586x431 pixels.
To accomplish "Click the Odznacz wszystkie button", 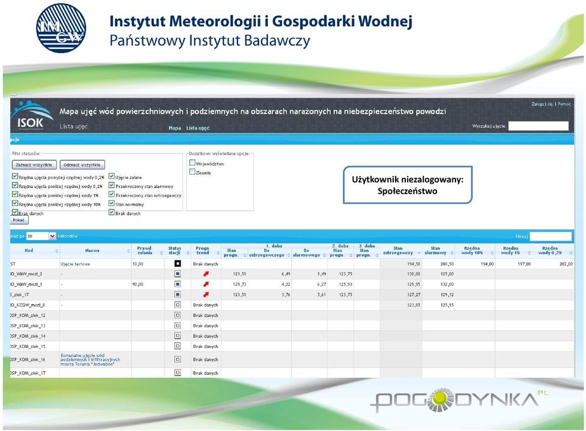I will 82,165.
